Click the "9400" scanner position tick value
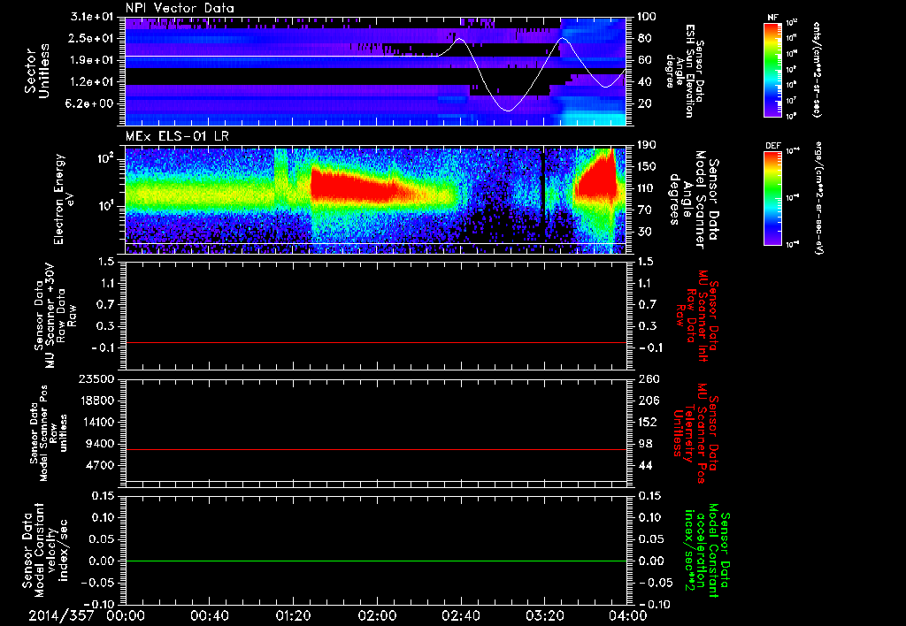 [100, 444]
